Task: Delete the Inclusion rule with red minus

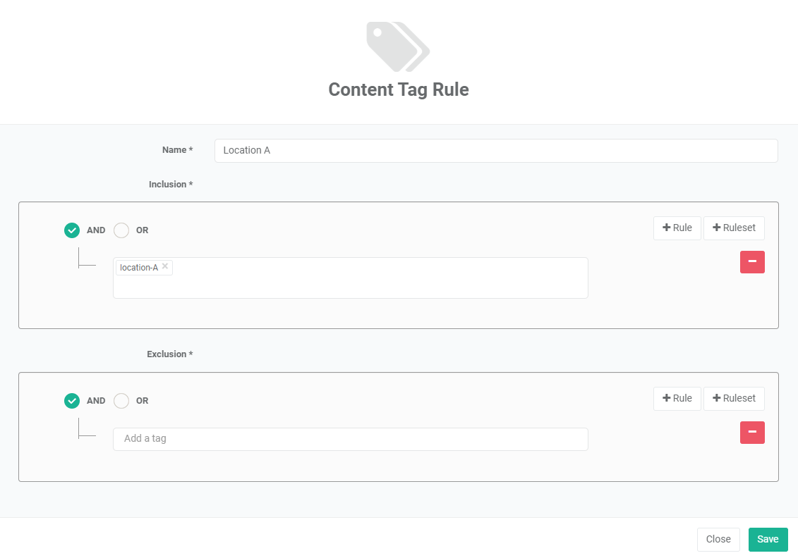Action: click(x=752, y=262)
